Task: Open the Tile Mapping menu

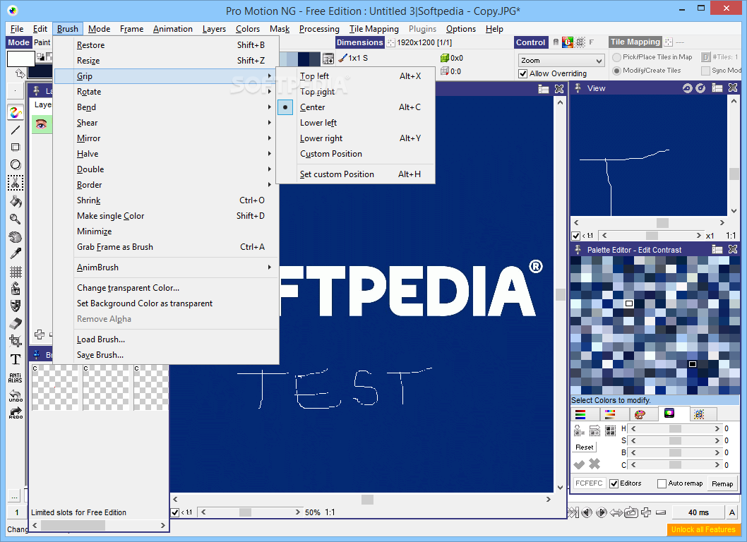Action: point(374,29)
